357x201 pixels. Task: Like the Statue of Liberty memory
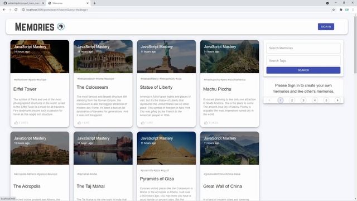147,123
